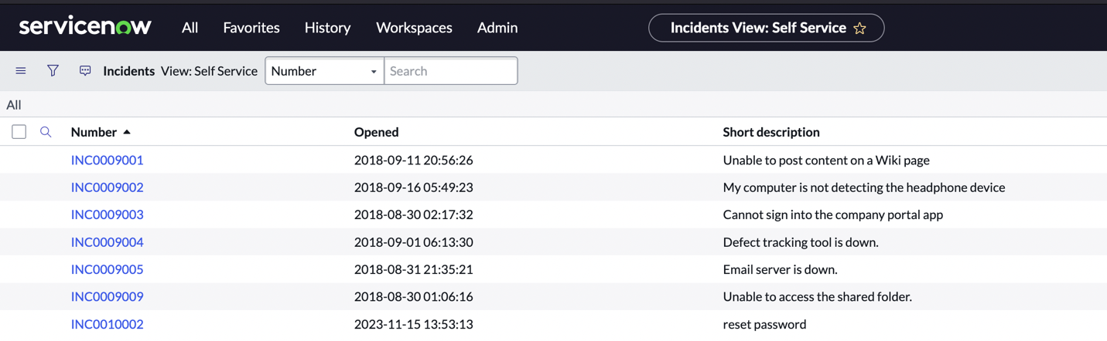Image resolution: width=1107 pixels, height=341 pixels.
Task: Open the History menu
Action: tap(327, 28)
